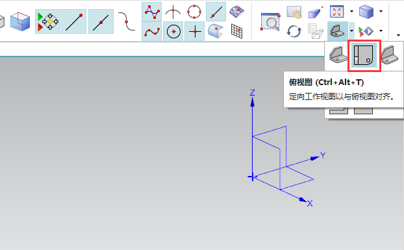The image size is (404, 250).
Task: Open the toolbar overflow options arrow at far right
Action: 398,35
